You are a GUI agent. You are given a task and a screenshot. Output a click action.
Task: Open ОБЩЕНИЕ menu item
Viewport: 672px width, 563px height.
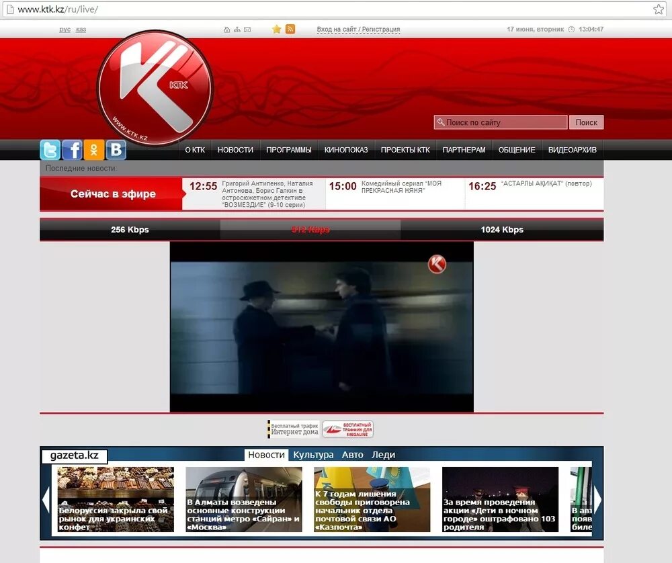click(x=517, y=150)
